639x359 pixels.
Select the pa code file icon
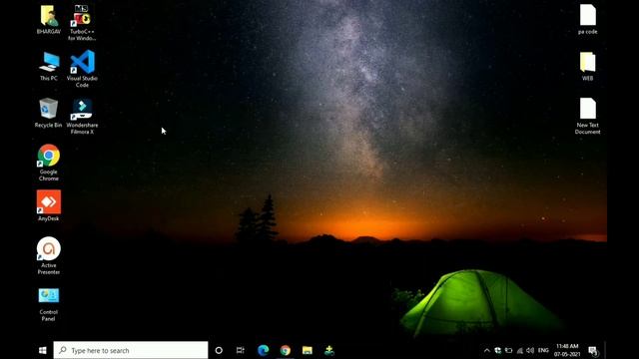point(587,20)
